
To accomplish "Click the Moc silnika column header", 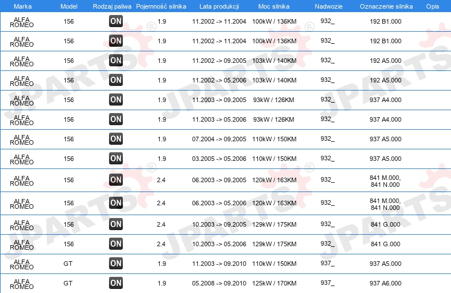I will [274, 6].
